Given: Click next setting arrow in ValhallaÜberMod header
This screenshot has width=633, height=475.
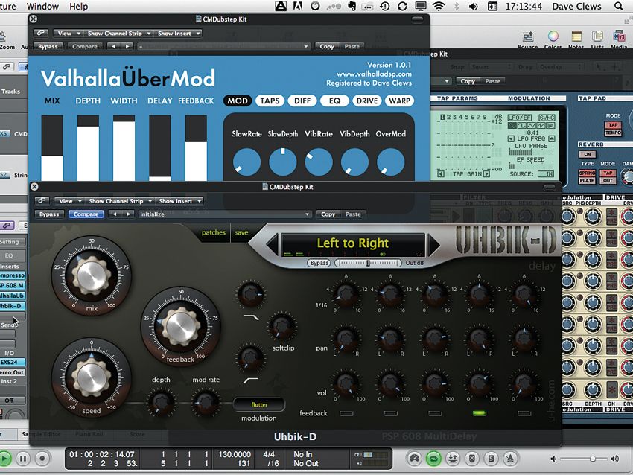Looking at the screenshot, I should click(127, 46).
